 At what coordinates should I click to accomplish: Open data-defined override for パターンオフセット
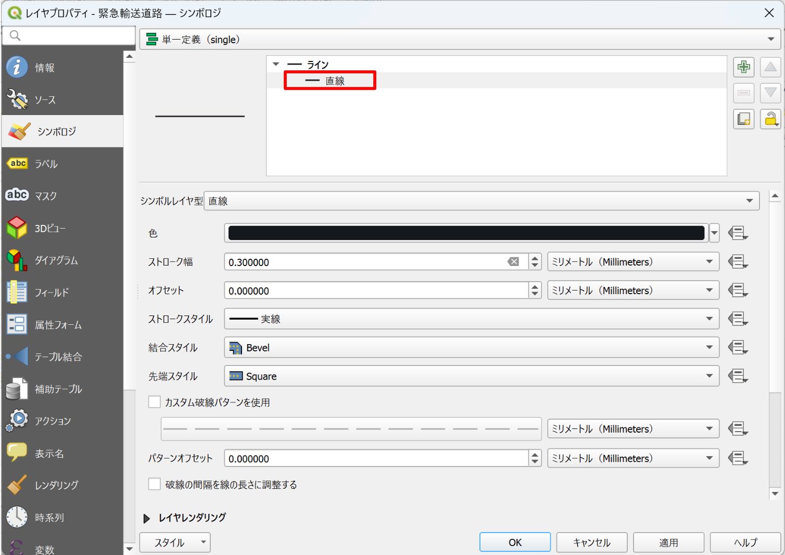[738, 459]
